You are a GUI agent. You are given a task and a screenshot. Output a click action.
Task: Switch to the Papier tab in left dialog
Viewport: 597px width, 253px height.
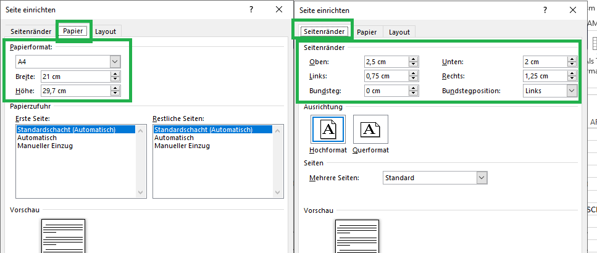(x=73, y=31)
